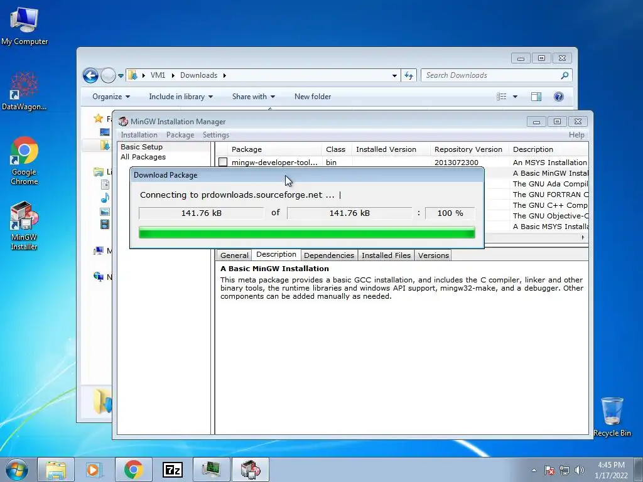
Task: Open Windows Explorer from the taskbar
Action: coord(56,469)
